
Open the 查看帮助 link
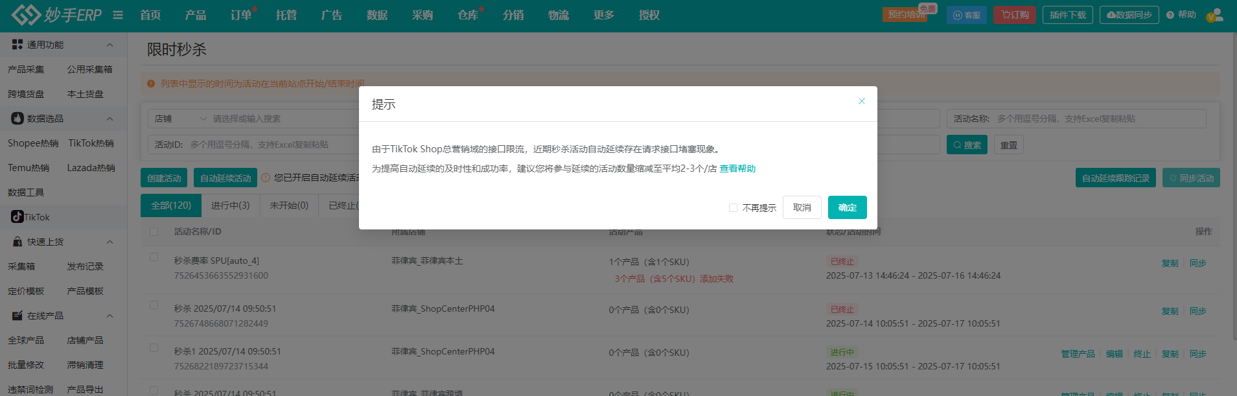[737, 169]
